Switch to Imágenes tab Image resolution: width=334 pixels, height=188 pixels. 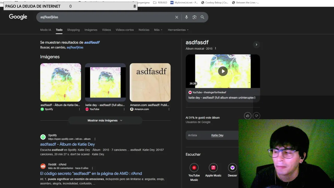tap(91, 30)
